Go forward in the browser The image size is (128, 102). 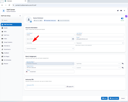coord(6,5)
